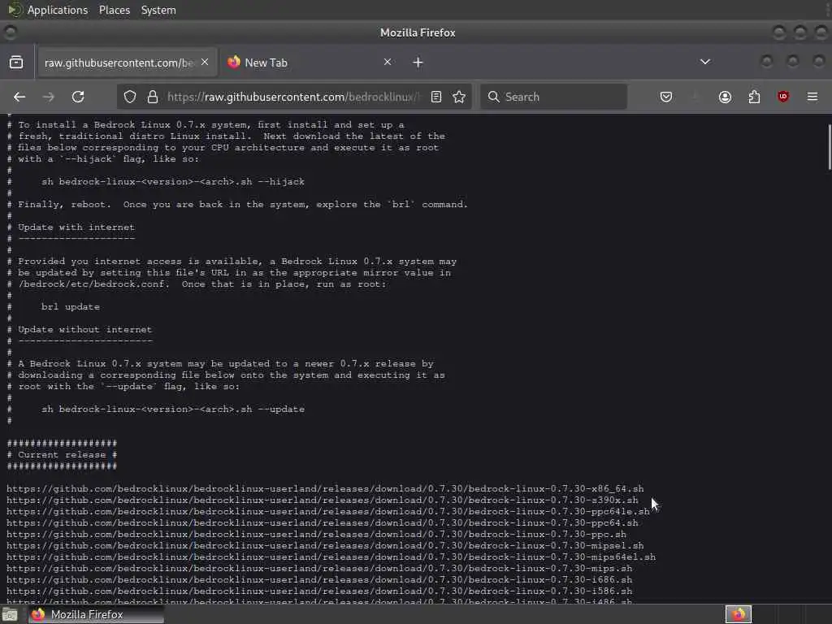Click the 'Update without internet' heading

click(x=84, y=330)
